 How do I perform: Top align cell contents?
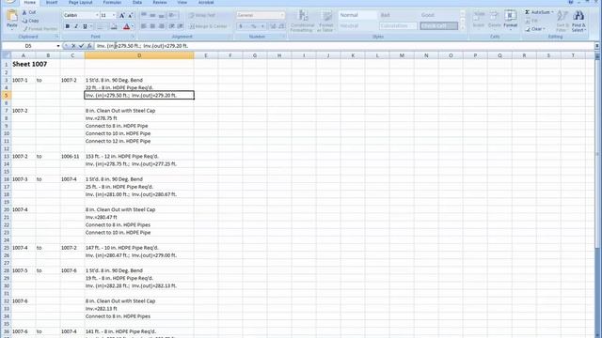[x=144, y=15]
